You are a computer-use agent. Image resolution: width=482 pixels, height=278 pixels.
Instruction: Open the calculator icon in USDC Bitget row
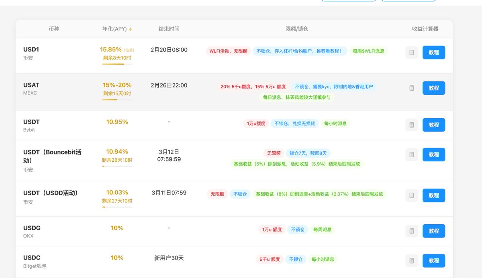412,261
